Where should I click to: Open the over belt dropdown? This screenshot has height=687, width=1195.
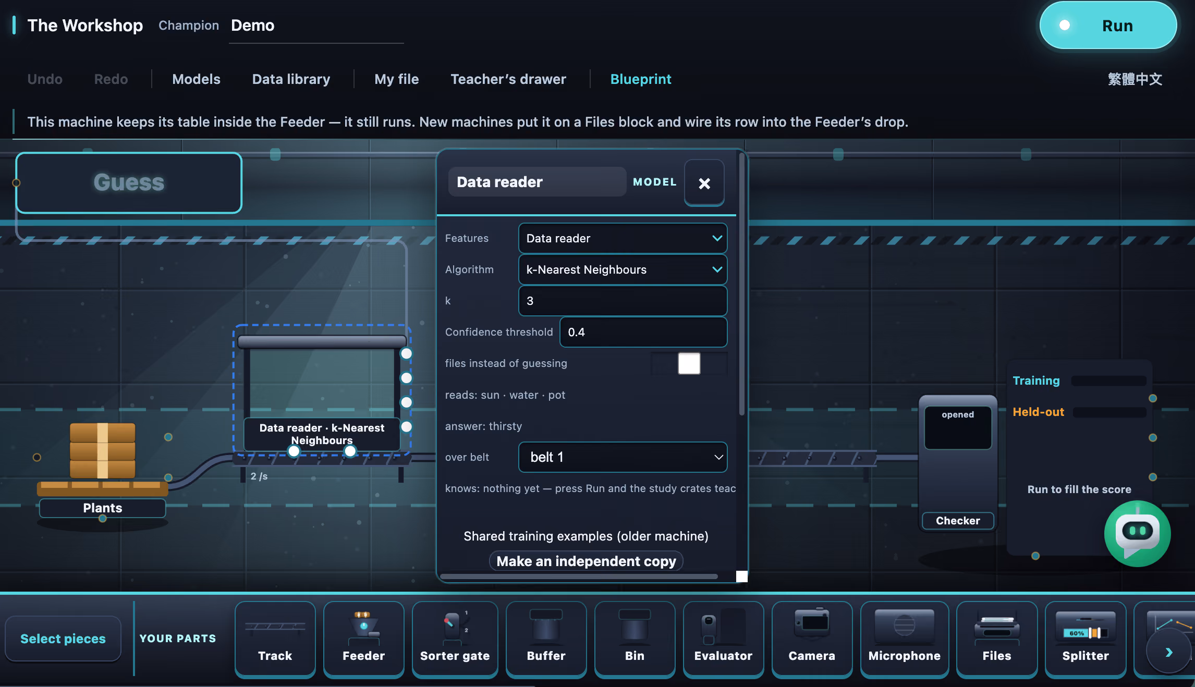tap(623, 457)
